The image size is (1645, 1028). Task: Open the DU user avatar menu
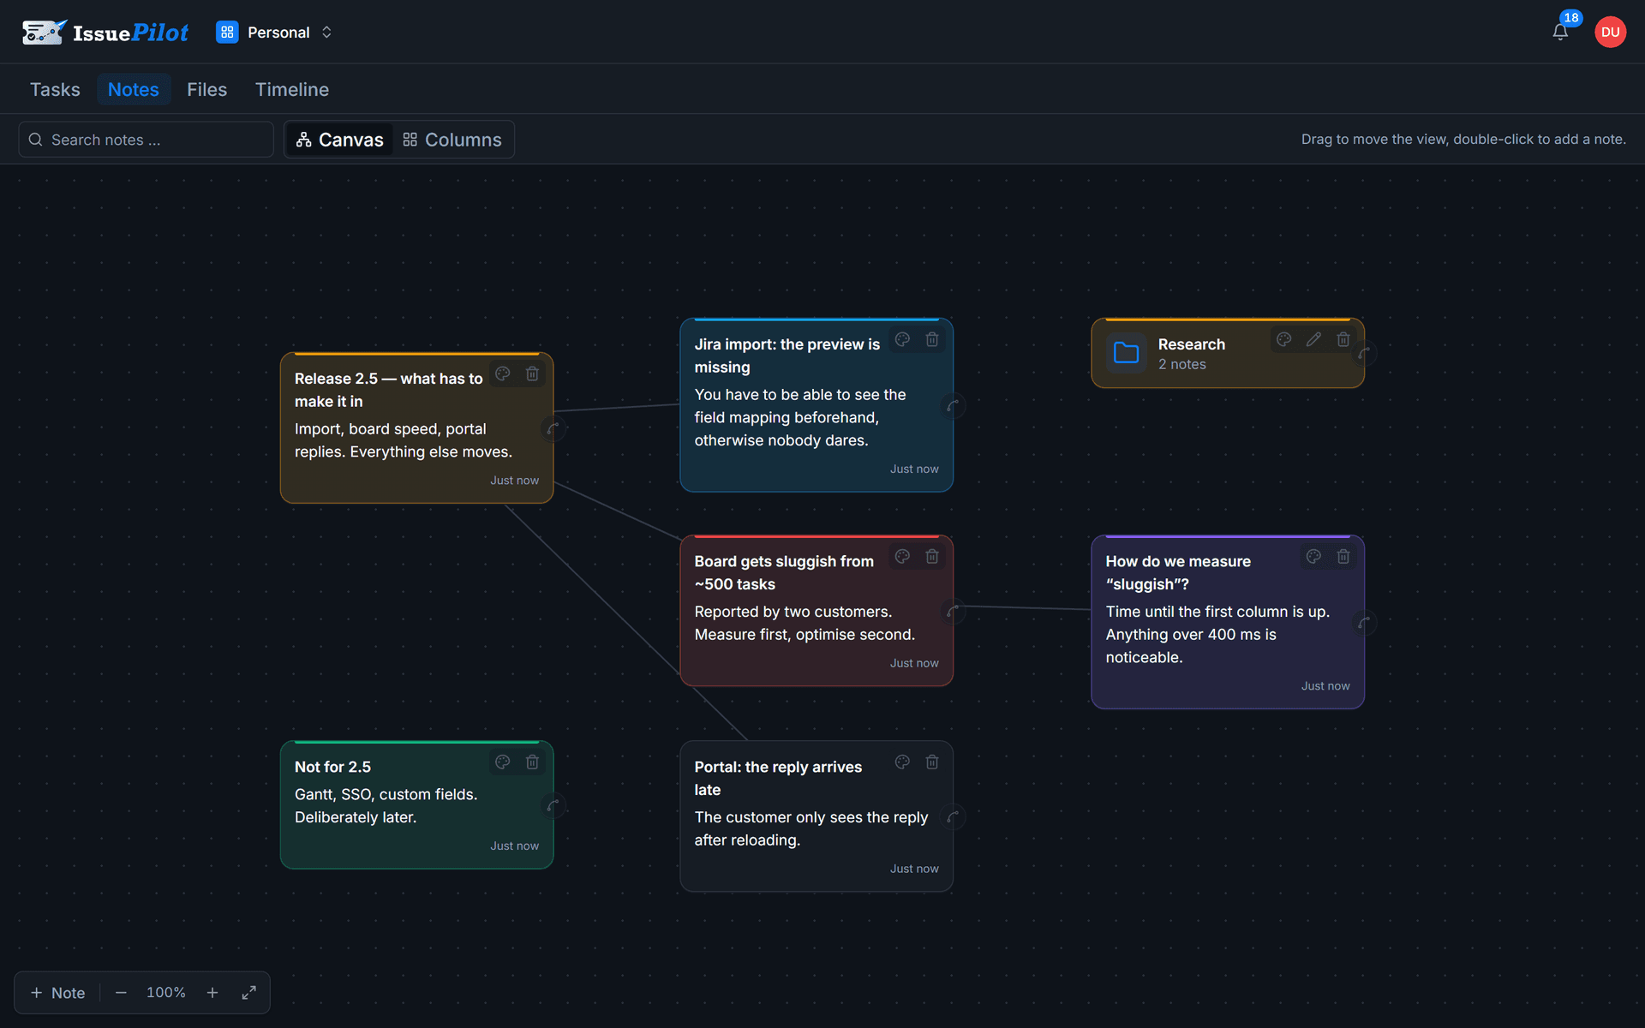coord(1610,33)
